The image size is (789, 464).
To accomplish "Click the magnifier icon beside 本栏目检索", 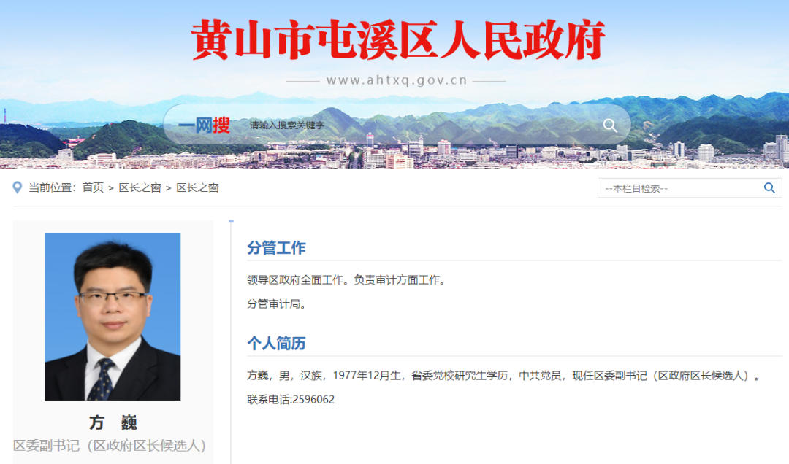I will 769,188.
